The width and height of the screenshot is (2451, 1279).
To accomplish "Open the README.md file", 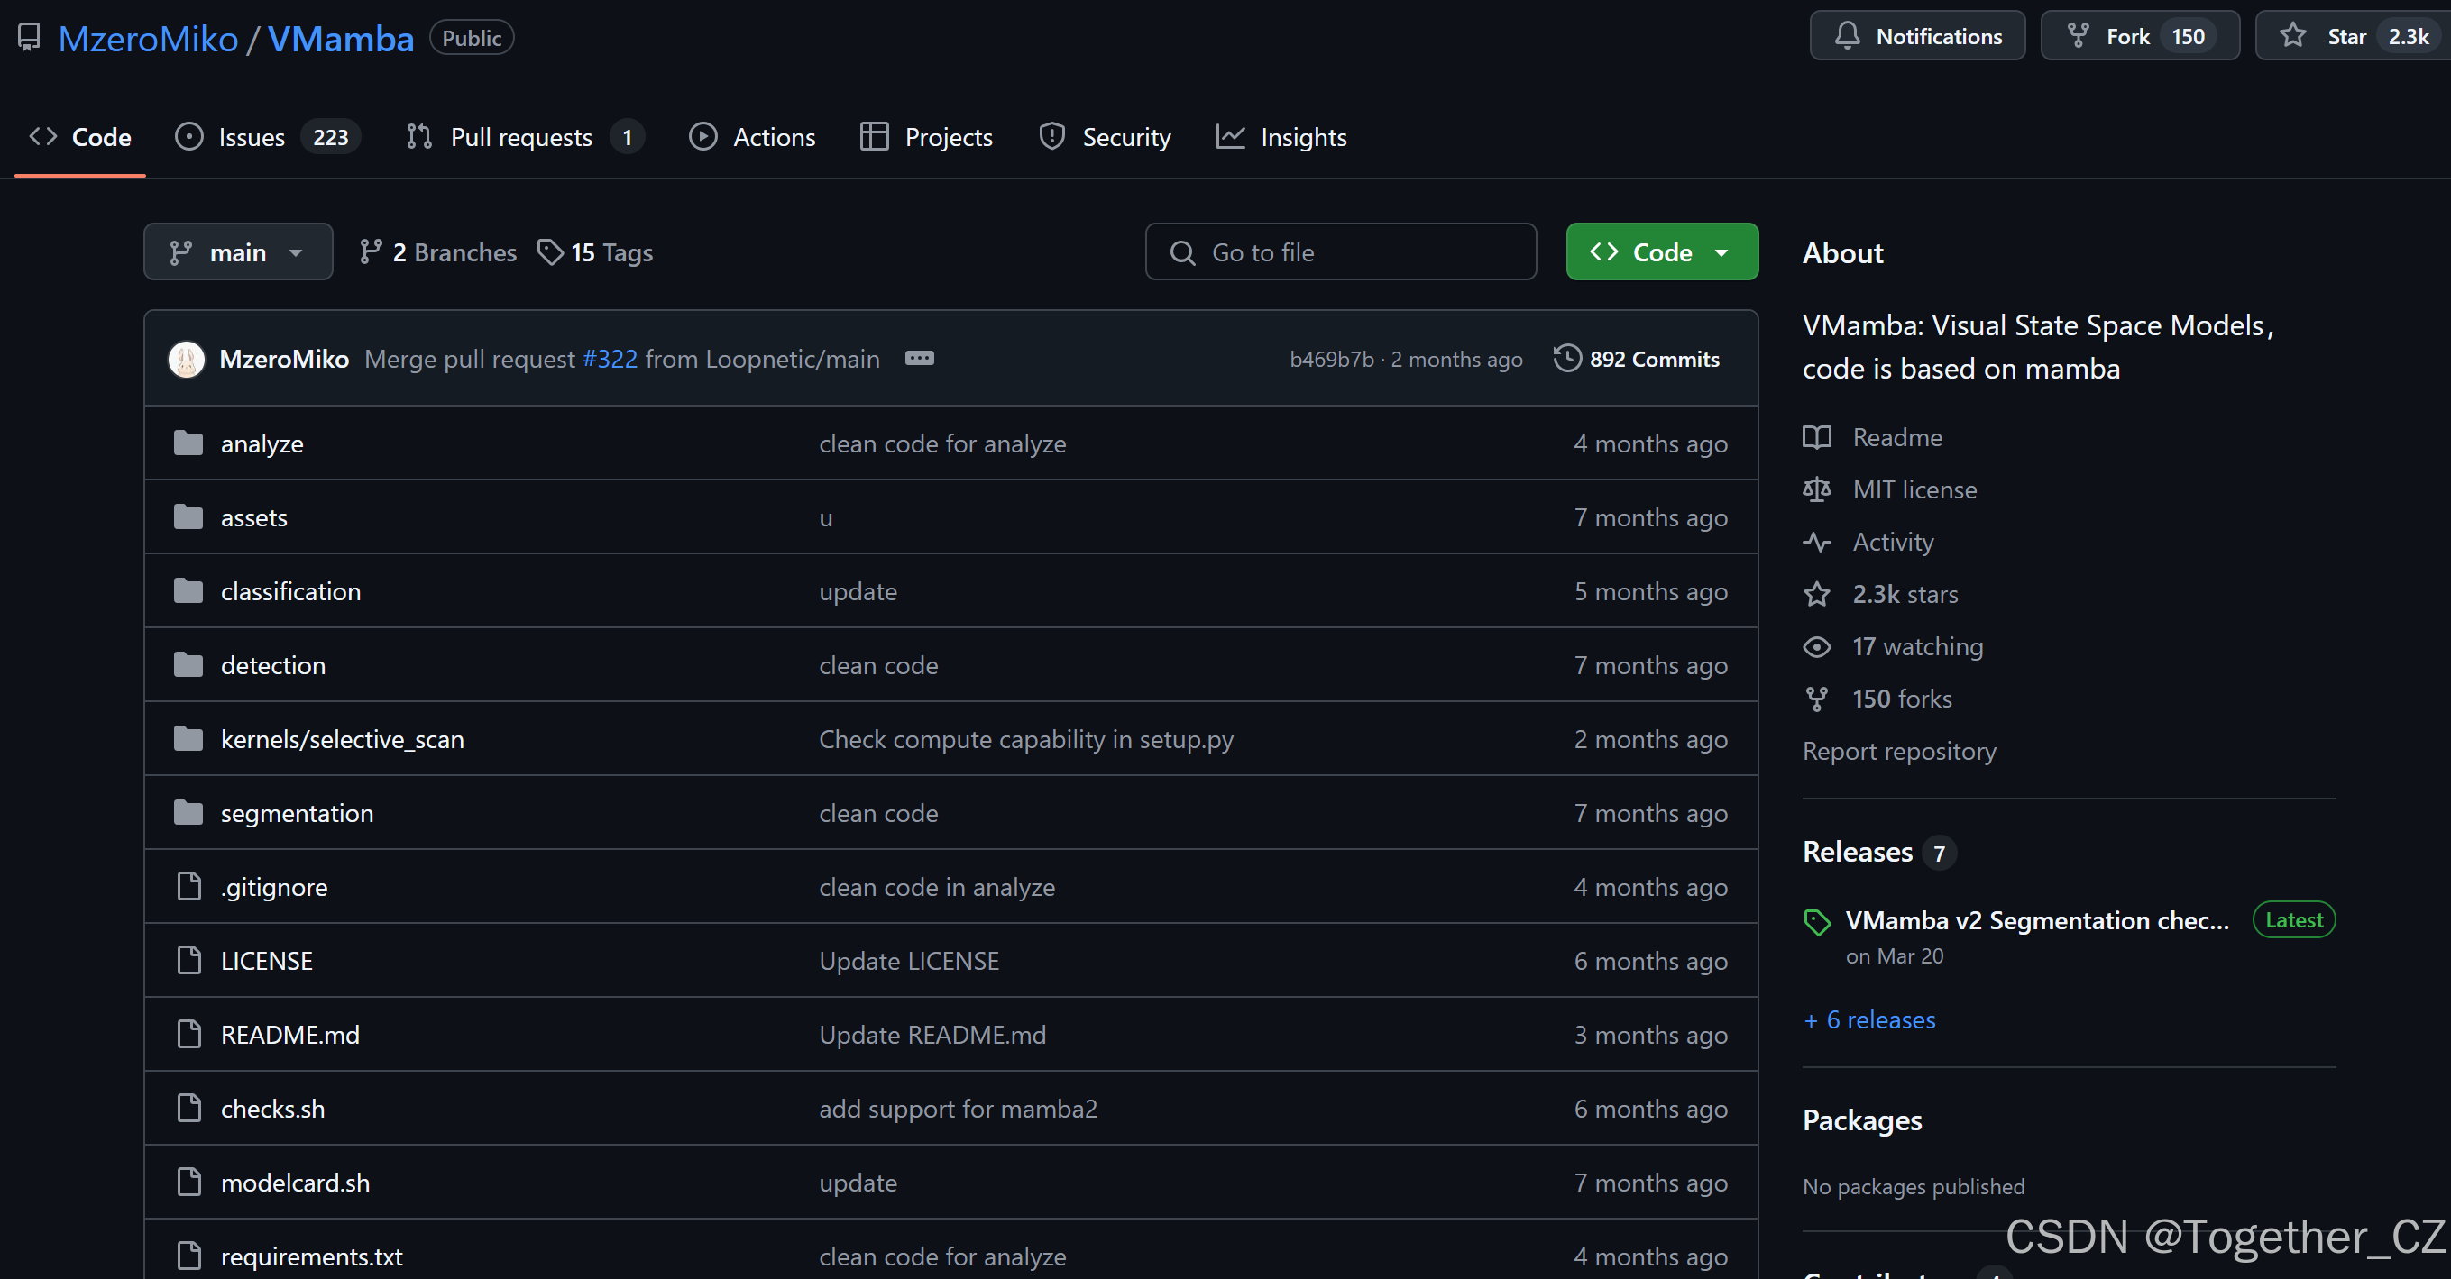I will (290, 1035).
